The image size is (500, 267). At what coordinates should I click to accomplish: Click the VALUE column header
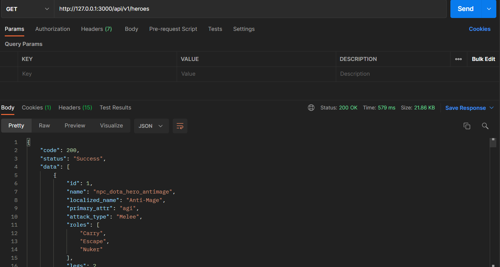[190, 59]
